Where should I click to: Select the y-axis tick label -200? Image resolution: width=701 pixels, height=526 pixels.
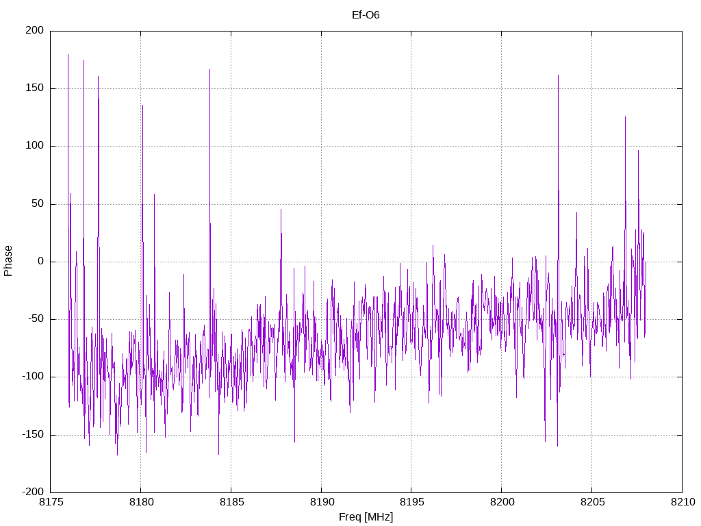(x=33, y=492)
